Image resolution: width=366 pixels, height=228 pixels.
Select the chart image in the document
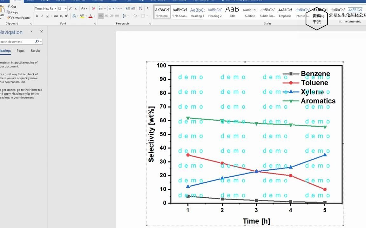pos(245,143)
